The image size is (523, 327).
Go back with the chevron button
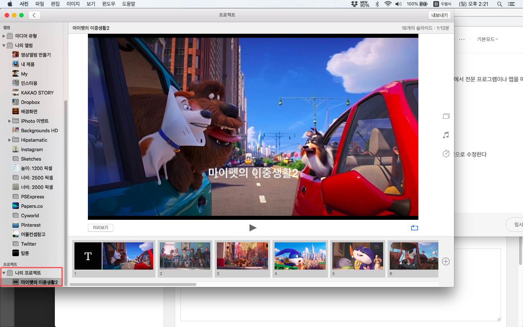[34, 15]
